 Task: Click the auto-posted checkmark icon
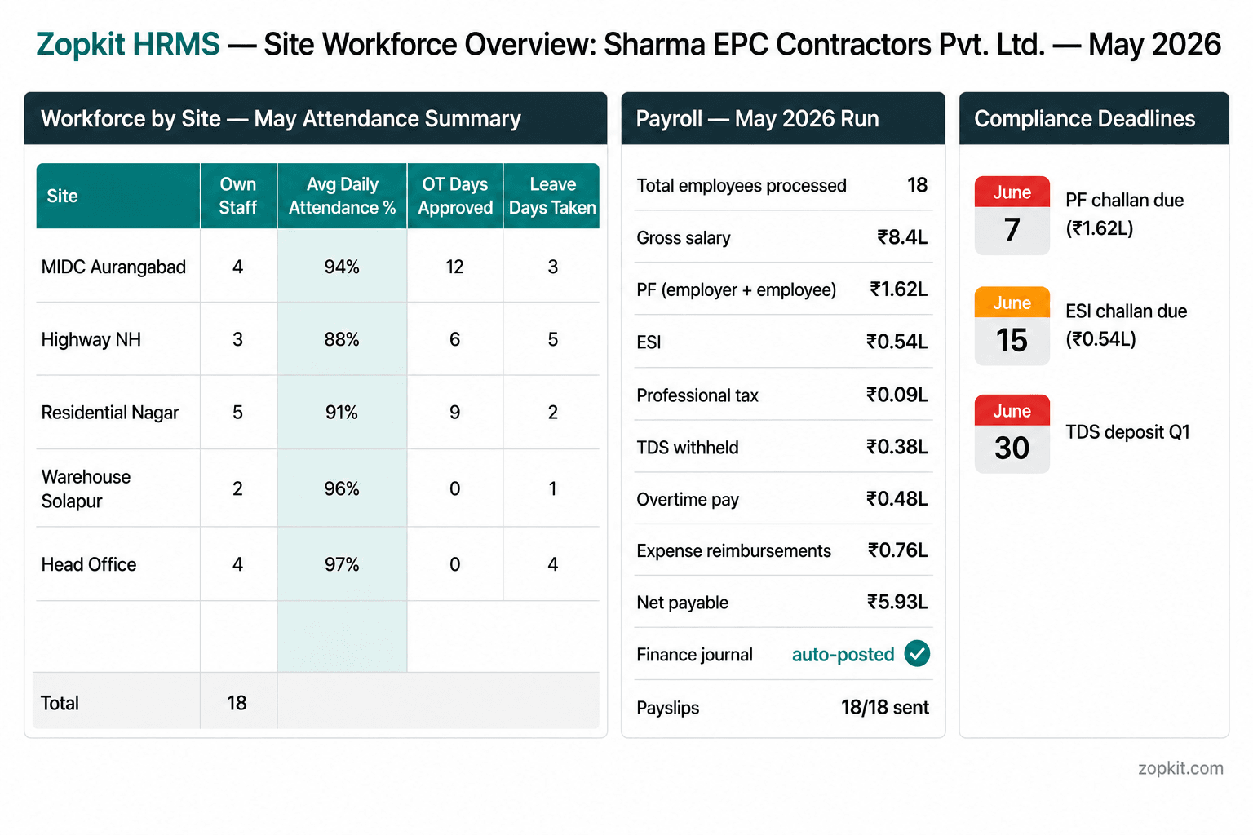coord(917,653)
